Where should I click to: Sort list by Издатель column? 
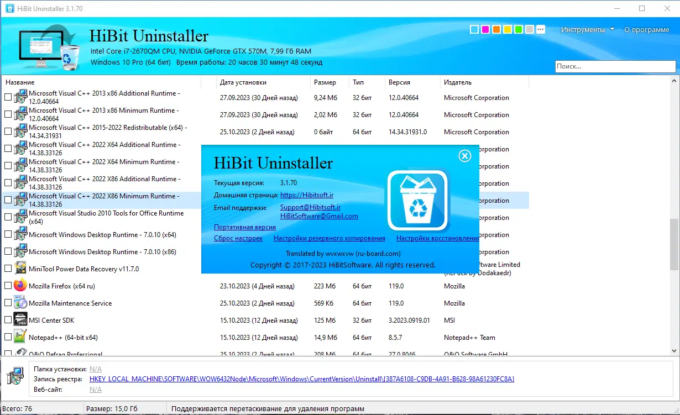[484, 82]
